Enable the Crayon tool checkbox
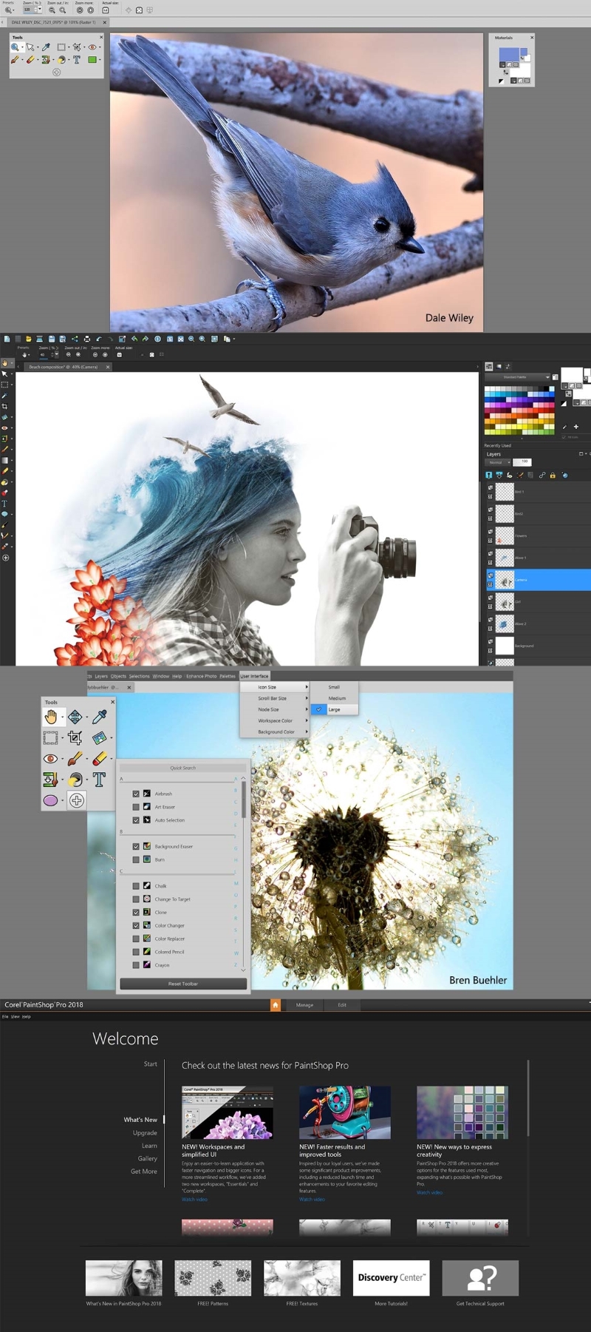This screenshot has width=591, height=1332. 136,965
